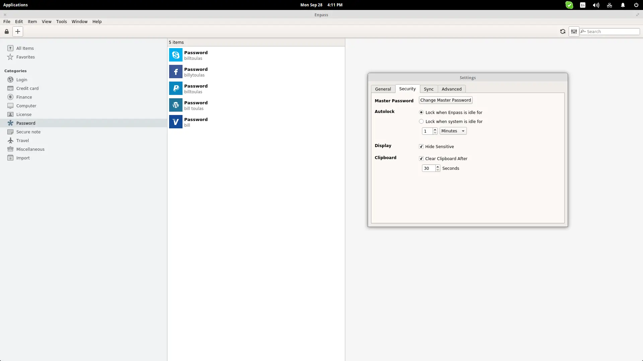The width and height of the screenshot is (643, 361).
Task: Select the Finance category icon
Action: point(10,97)
